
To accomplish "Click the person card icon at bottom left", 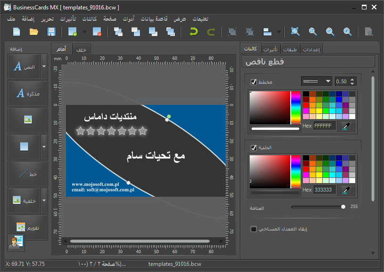I will 16,243.
